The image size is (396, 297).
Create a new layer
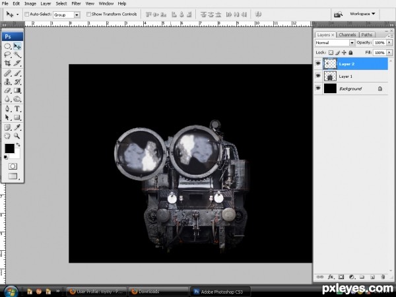(x=372, y=277)
